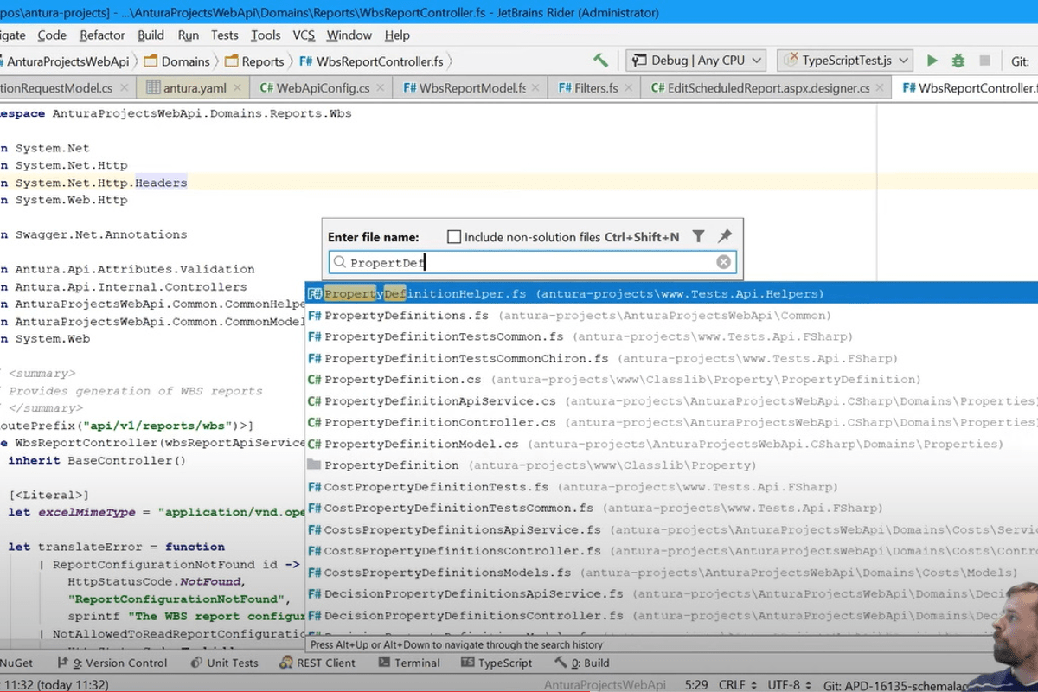Image resolution: width=1038 pixels, height=692 pixels.
Task: Open the Help menu
Action: (397, 35)
